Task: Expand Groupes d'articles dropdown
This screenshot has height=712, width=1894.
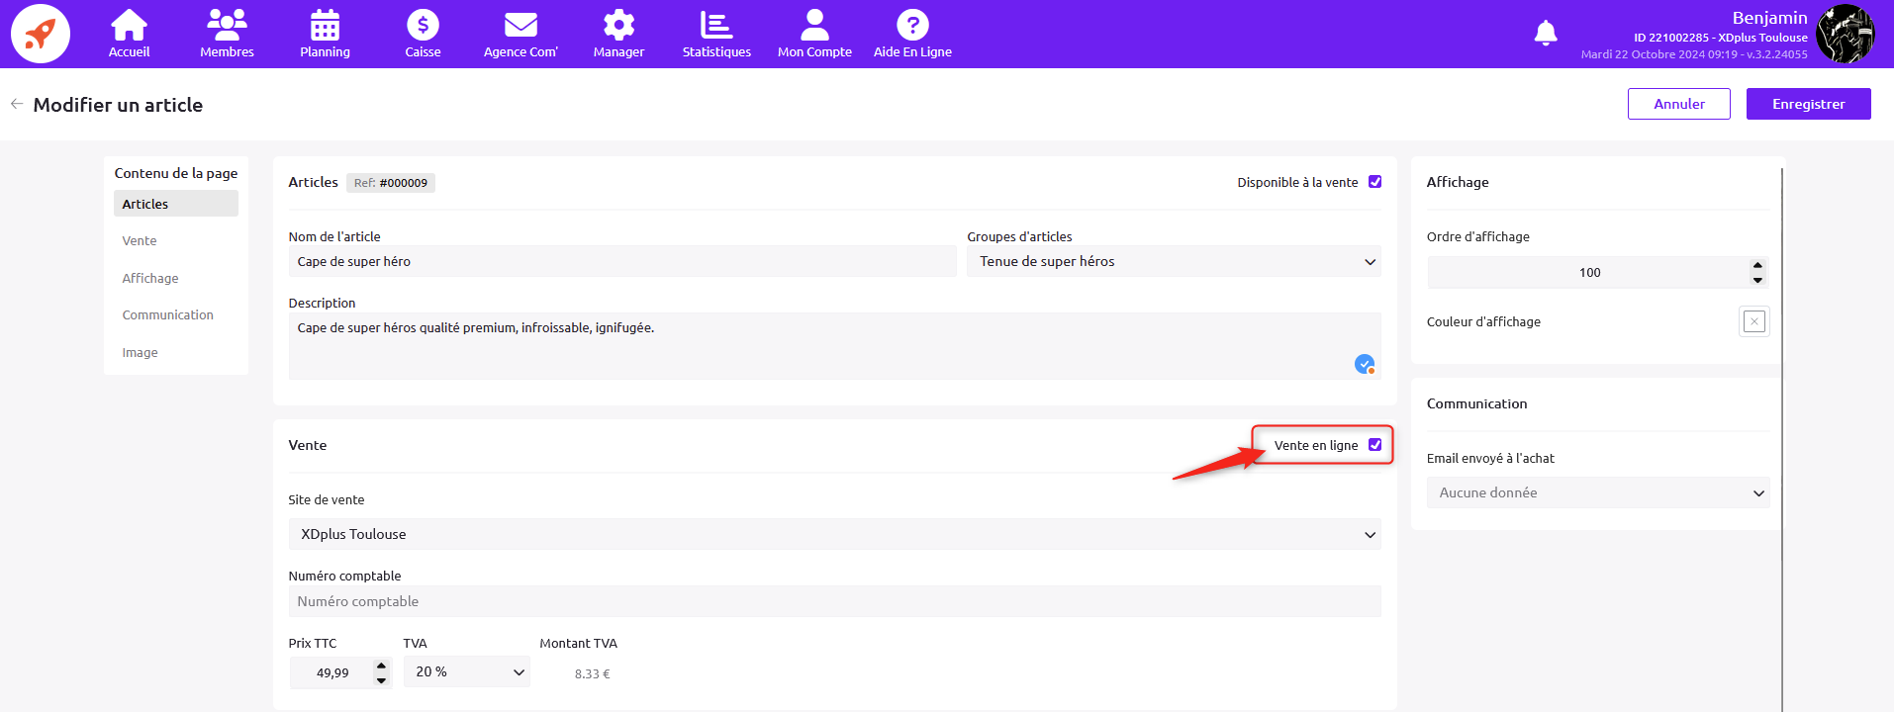Action: tap(1173, 262)
